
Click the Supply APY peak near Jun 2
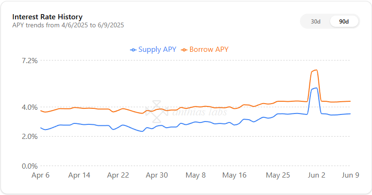click(315, 89)
